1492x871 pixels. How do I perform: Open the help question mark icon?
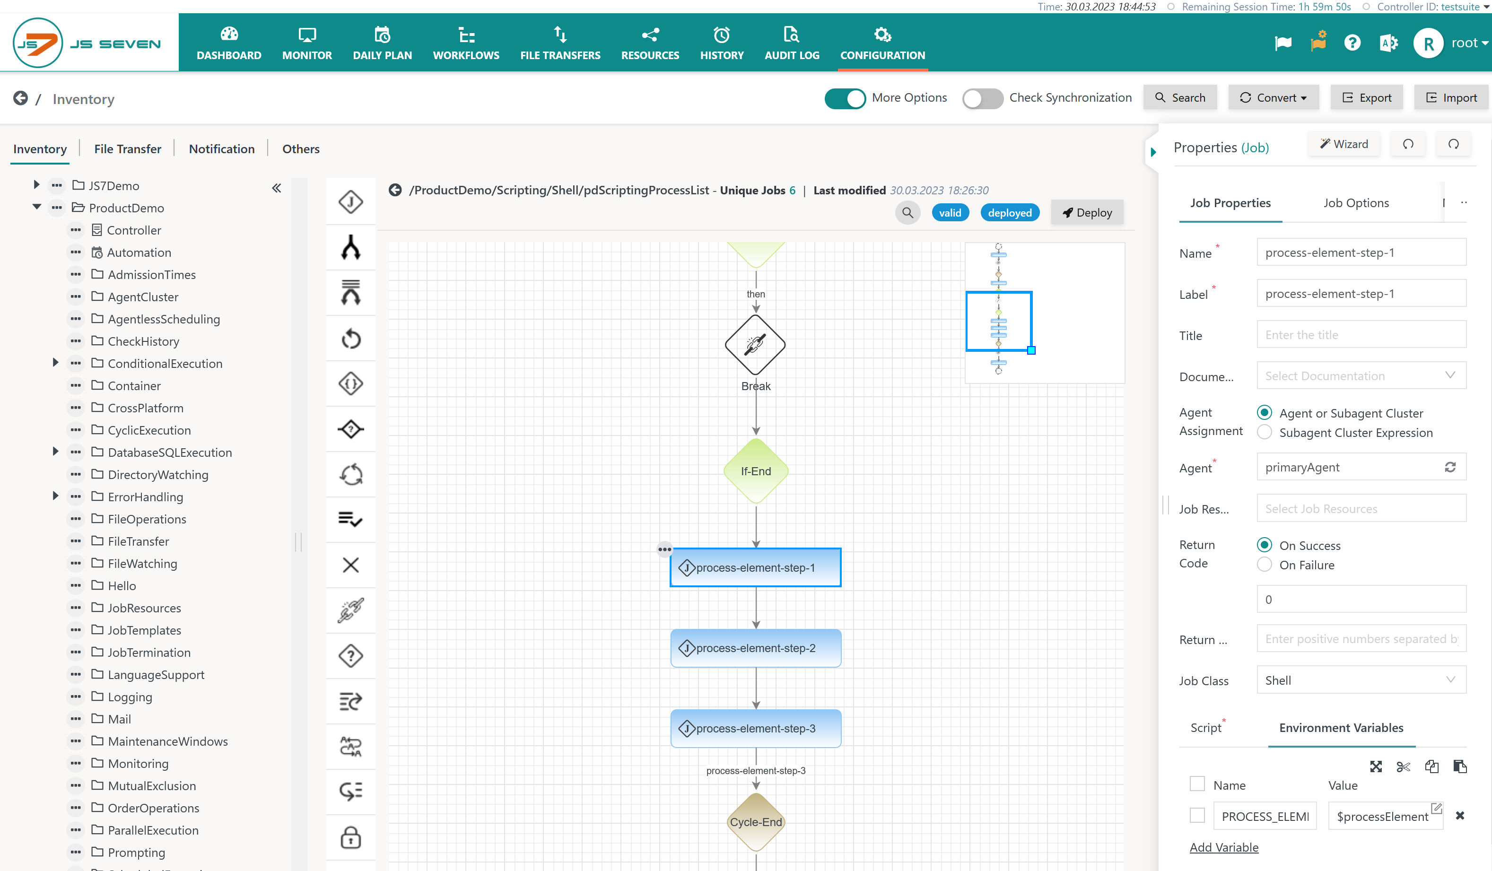pyautogui.click(x=1352, y=43)
